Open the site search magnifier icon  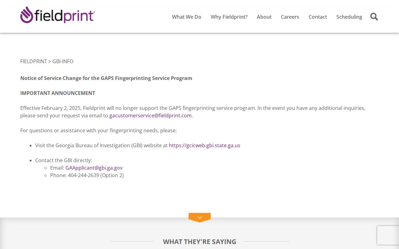(374, 17)
